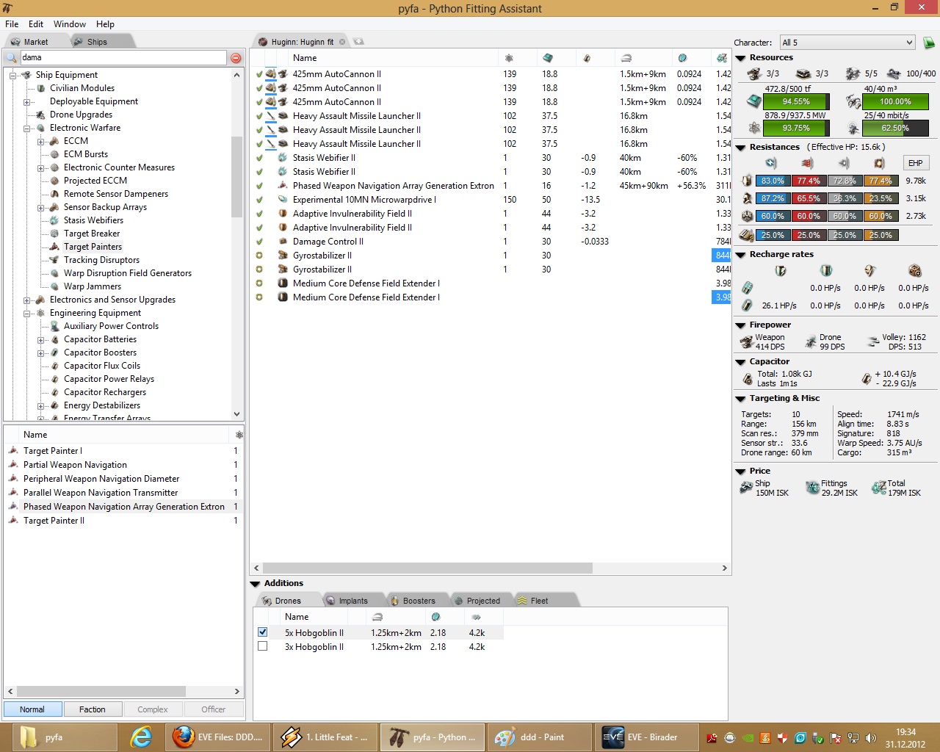Select Capacitor Flux Coils in the tree
The image size is (940, 752).
[102, 366]
